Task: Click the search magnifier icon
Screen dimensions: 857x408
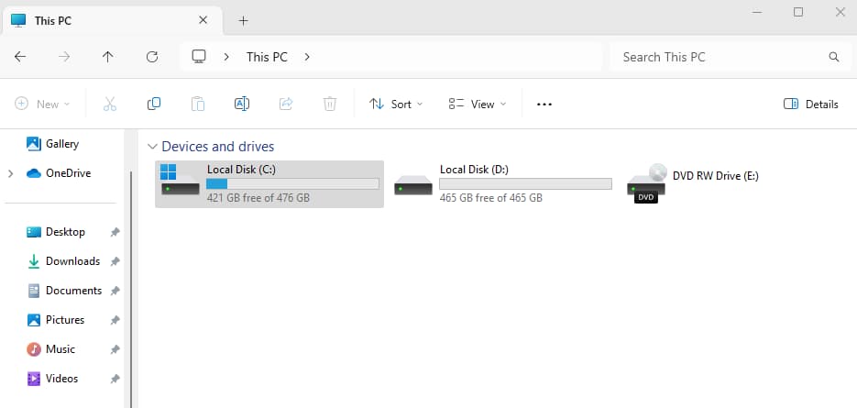Action: (x=834, y=57)
